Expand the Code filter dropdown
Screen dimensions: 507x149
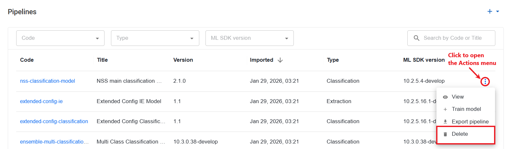pos(60,38)
